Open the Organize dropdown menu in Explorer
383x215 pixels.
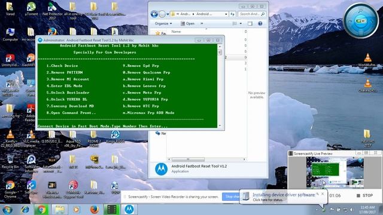coord(163,23)
